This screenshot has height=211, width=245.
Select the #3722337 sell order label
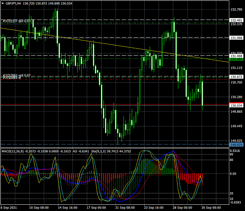pyautogui.click(x=16, y=21)
